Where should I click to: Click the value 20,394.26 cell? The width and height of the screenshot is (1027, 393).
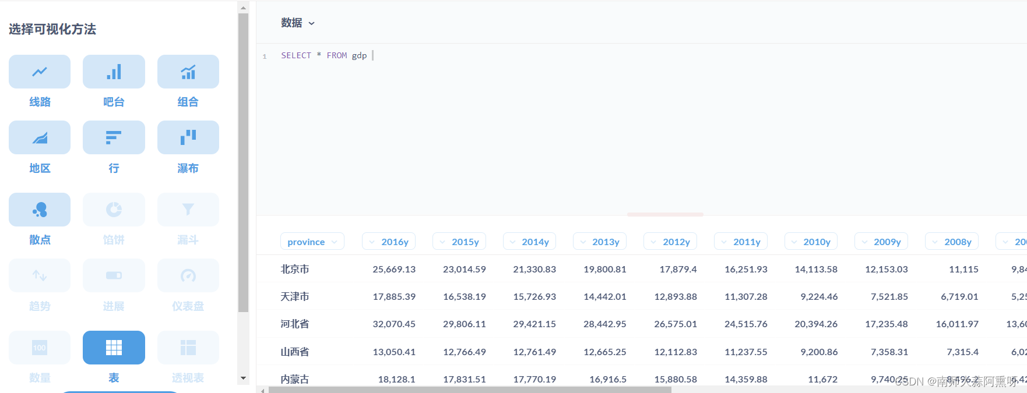coord(816,324)
